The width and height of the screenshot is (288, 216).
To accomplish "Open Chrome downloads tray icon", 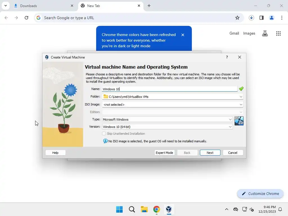I will 251,18.
